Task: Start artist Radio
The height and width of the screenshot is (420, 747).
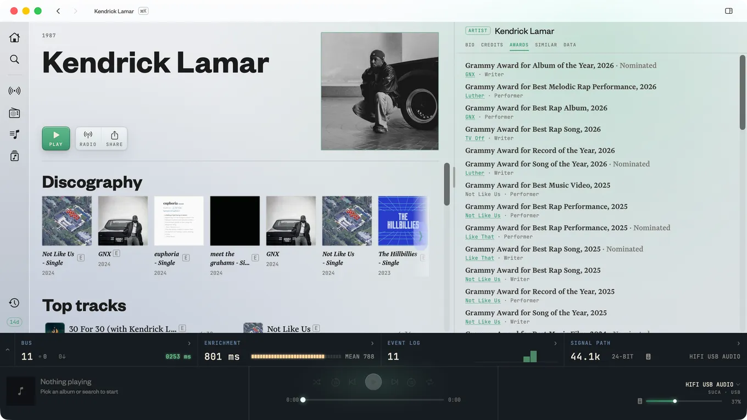Action: 88,138
